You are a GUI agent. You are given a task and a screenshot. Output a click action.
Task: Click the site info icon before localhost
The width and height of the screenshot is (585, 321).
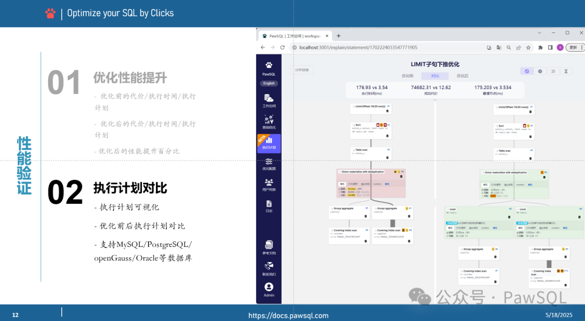[x=294, y=48]
